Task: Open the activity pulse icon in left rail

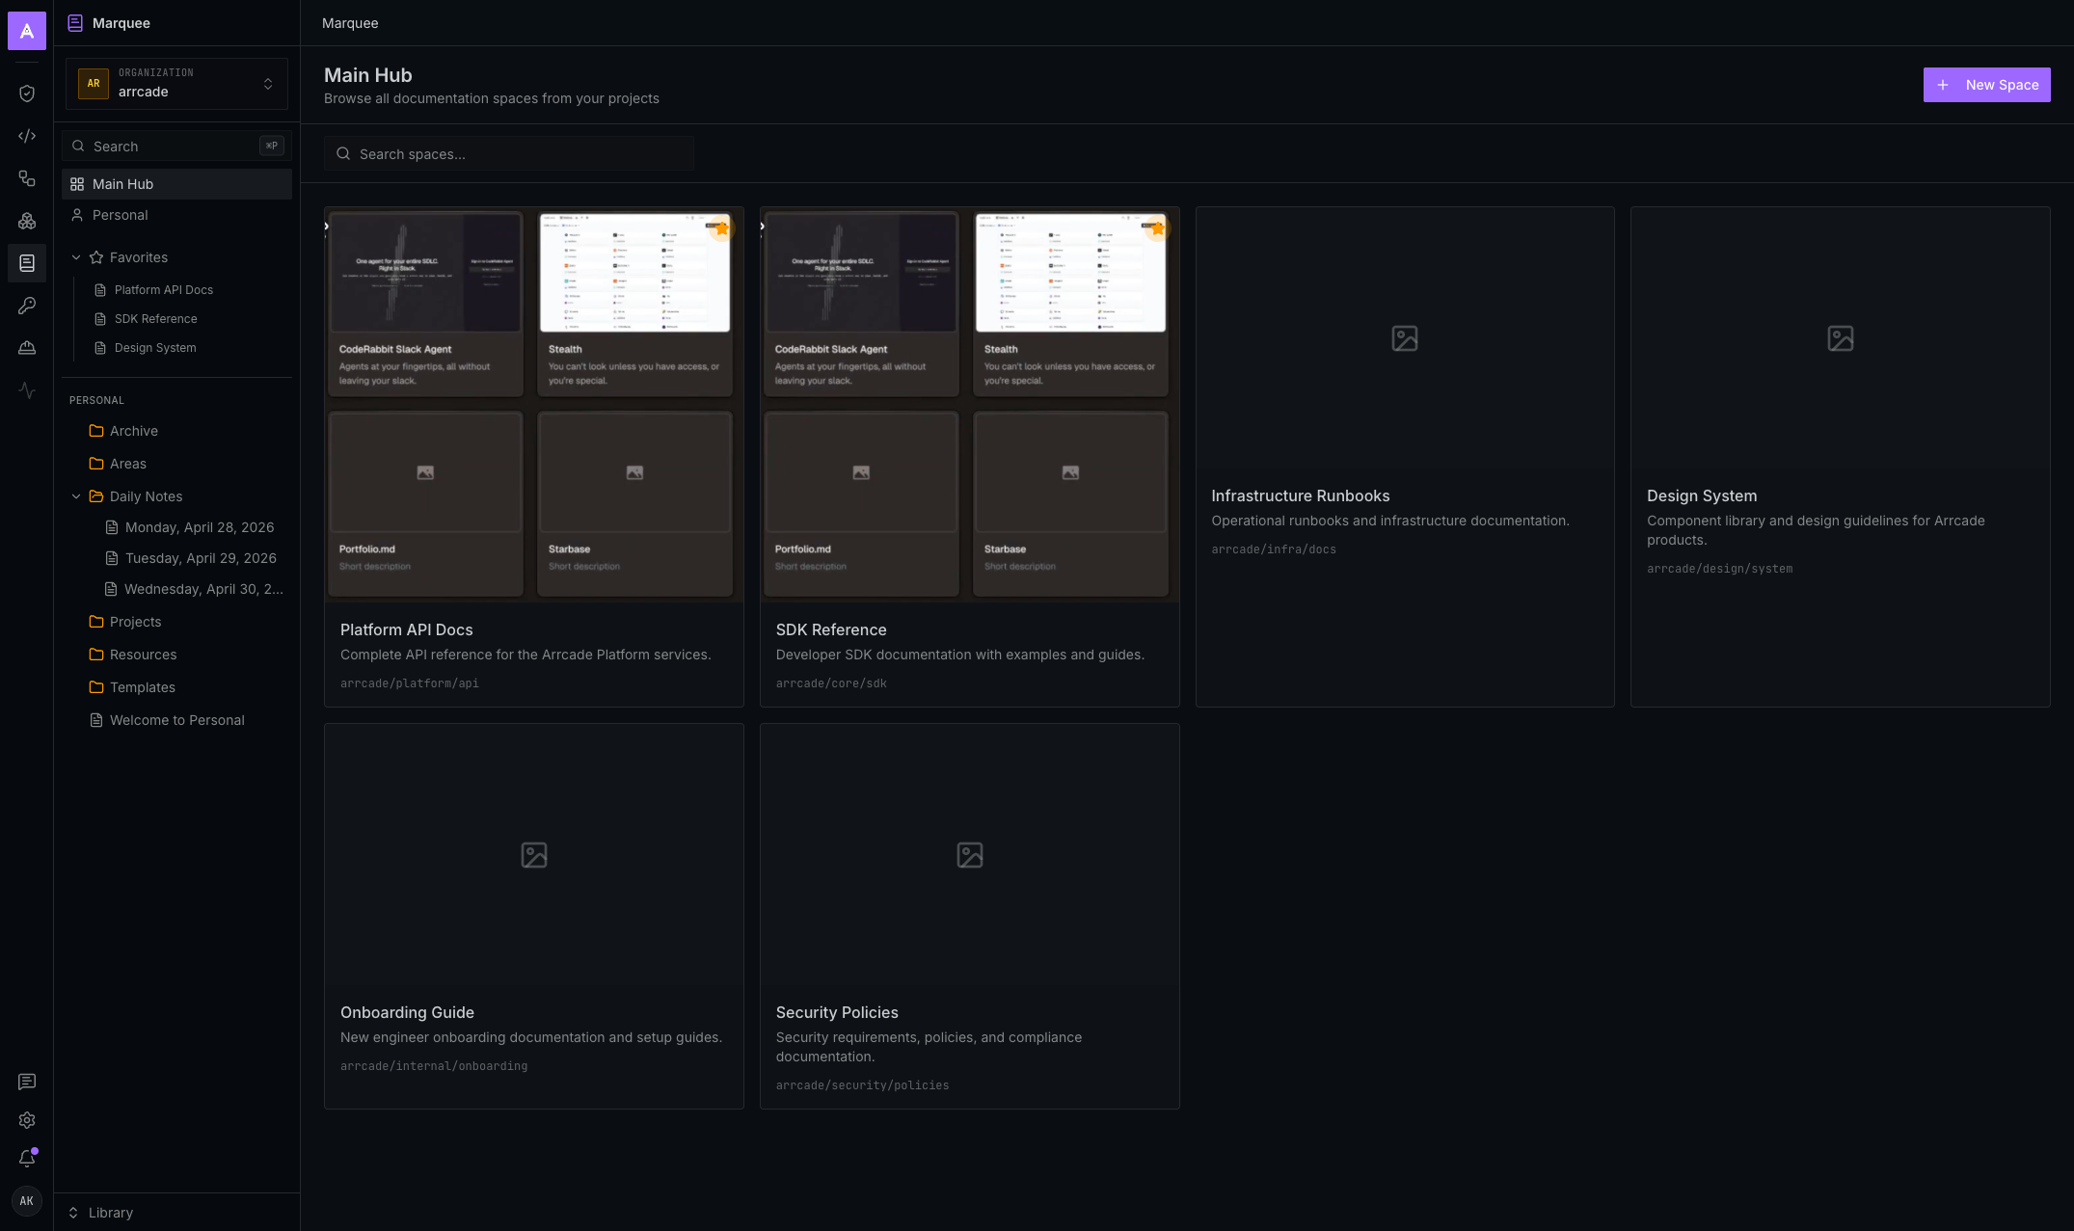Action: [x=27, y=390]
